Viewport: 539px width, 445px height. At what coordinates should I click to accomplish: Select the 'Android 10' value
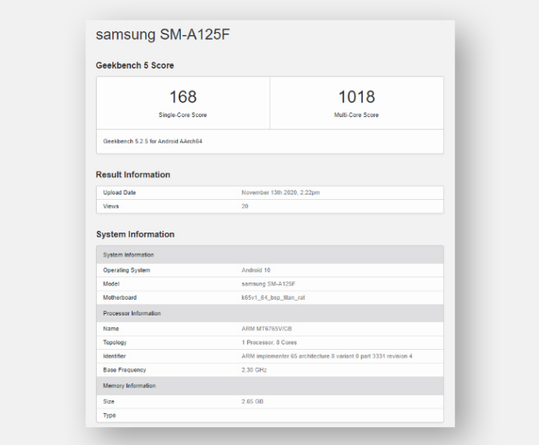pos(256,270)
